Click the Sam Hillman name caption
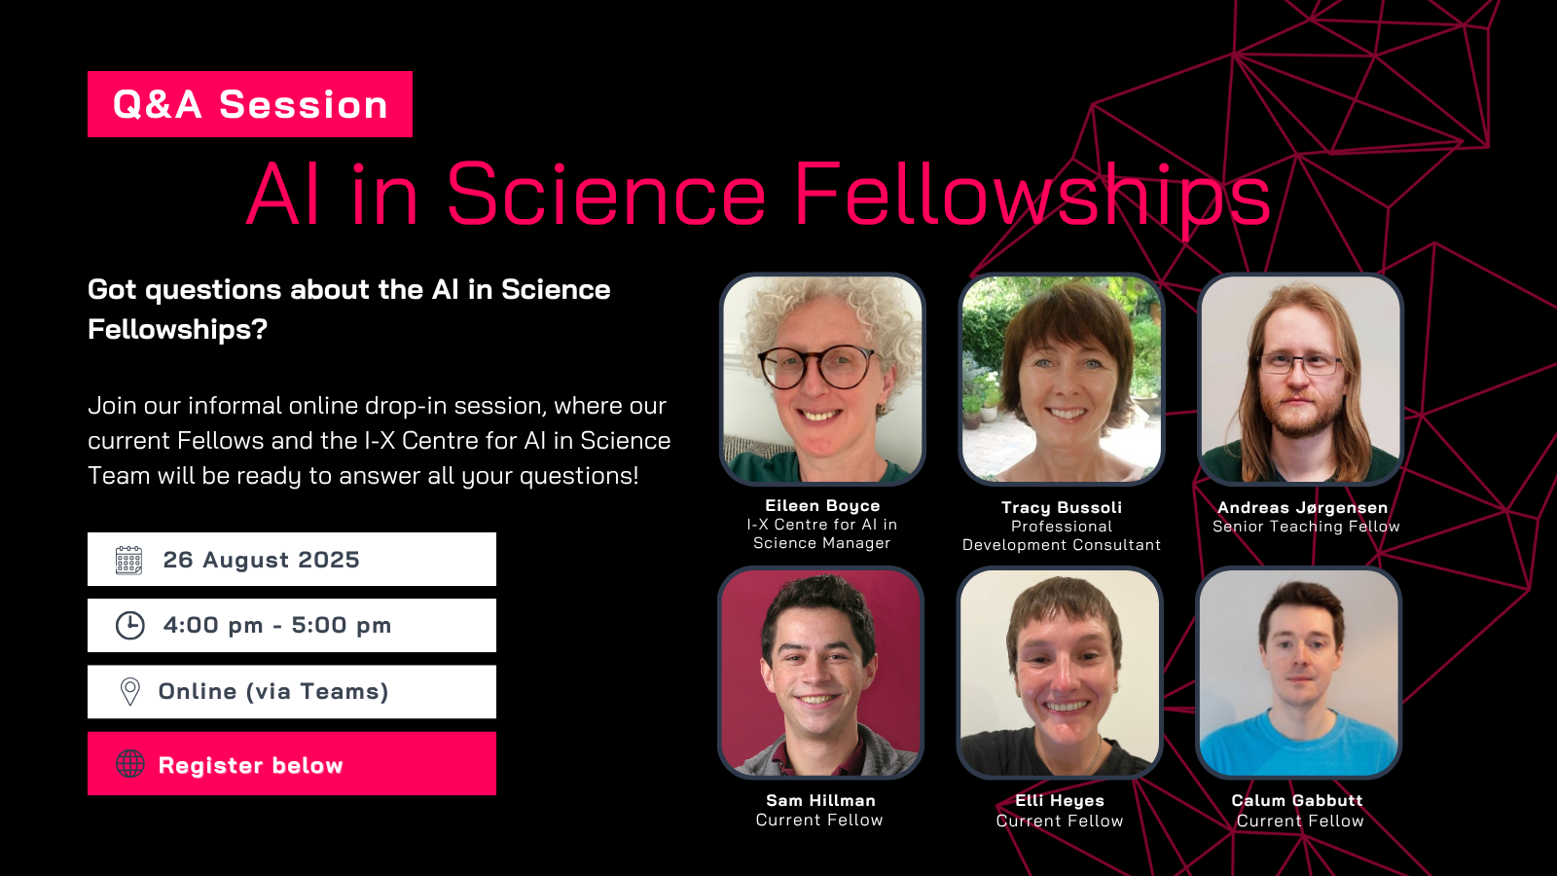The image size is (1557, 876). click(x=820, y=800)
